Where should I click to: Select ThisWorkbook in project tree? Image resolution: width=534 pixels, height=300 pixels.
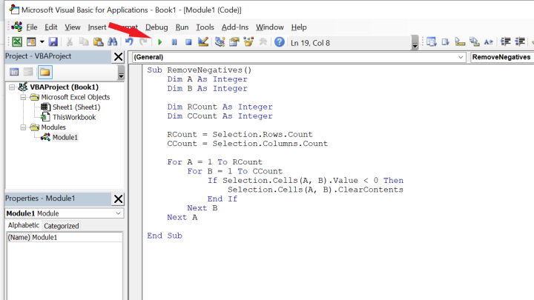[74, 117]
